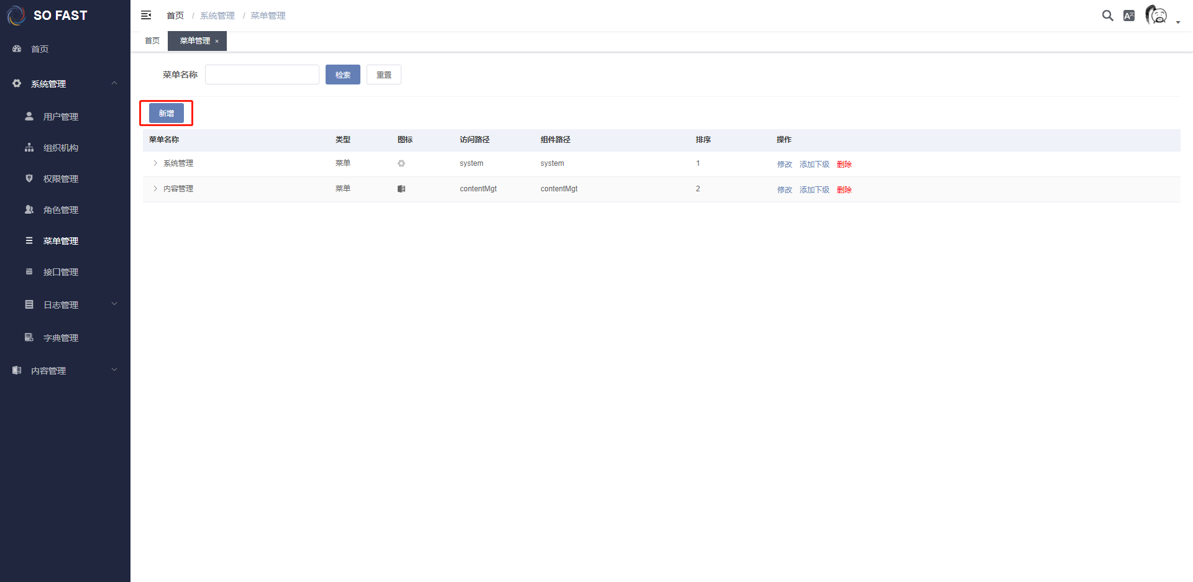Open 用户管理 from the sidebar
1193x582 pixels.
60,117
